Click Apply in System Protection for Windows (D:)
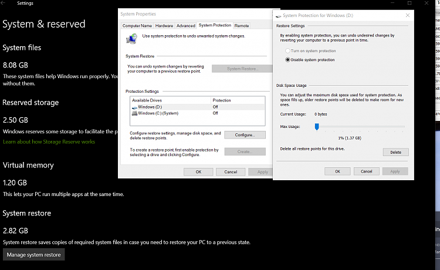This screenshot has height=270, width=440. click(x=395, y=171)
